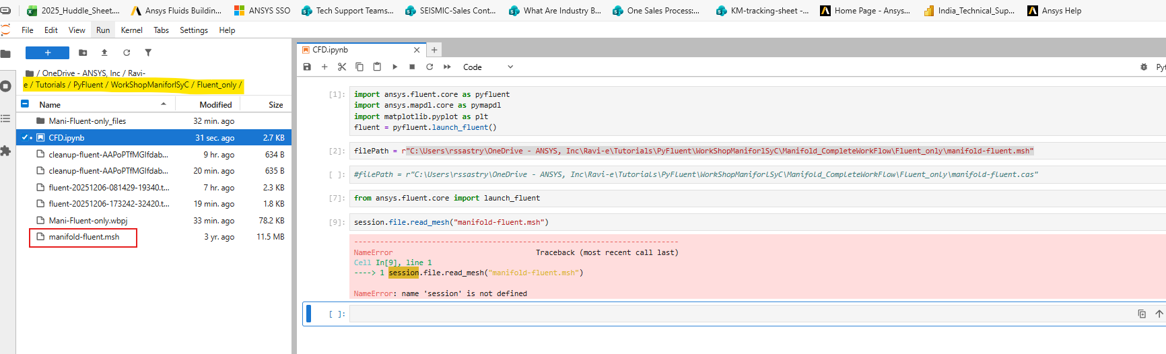Viewport: 1166px width, 354px height.
Task: Close the CFD.ipynb tab
Action: tap(417, 50)
